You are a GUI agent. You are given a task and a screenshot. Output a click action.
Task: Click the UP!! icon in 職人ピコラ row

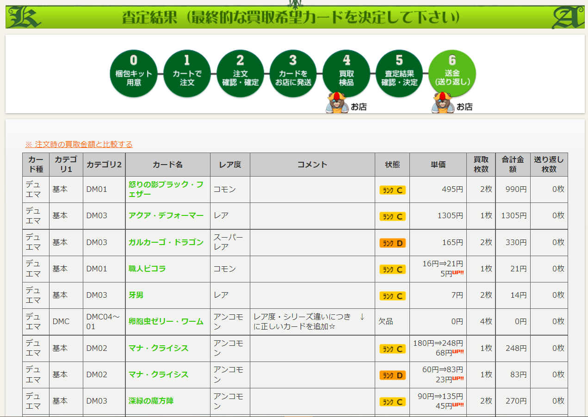pyautogui.click(x=458, y=273)
